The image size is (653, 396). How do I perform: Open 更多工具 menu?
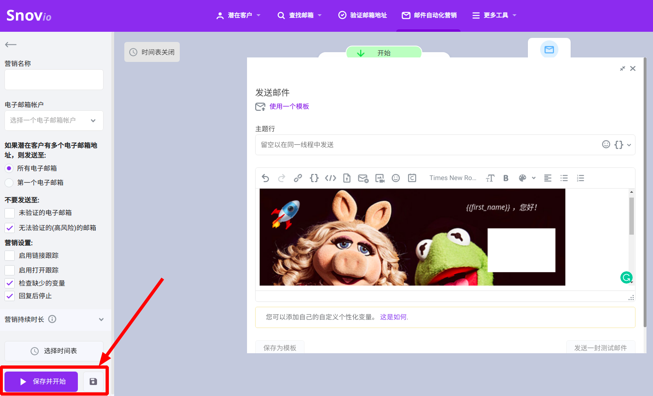pos(494,15)
